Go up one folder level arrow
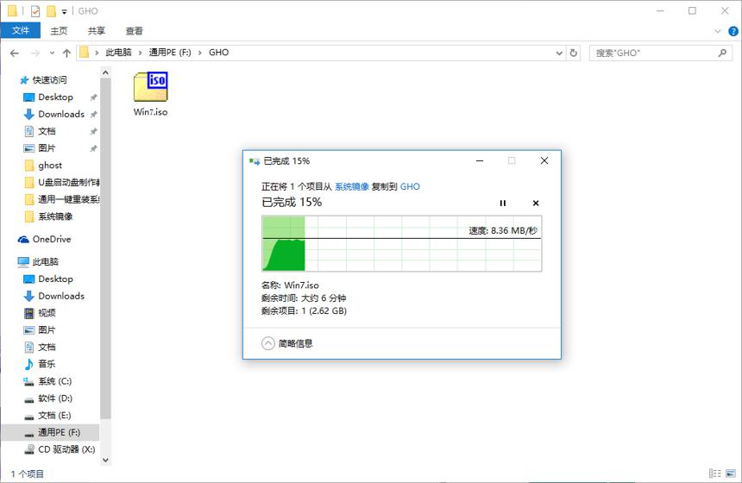 66,53
